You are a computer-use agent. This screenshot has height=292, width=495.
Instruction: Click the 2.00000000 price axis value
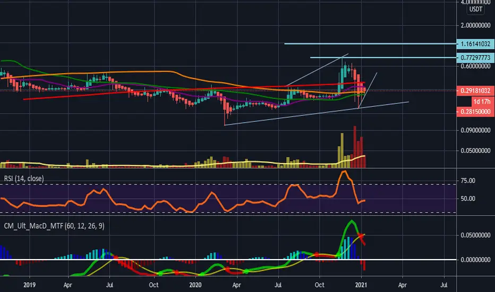pyautogui.click(x=475, y=25)
